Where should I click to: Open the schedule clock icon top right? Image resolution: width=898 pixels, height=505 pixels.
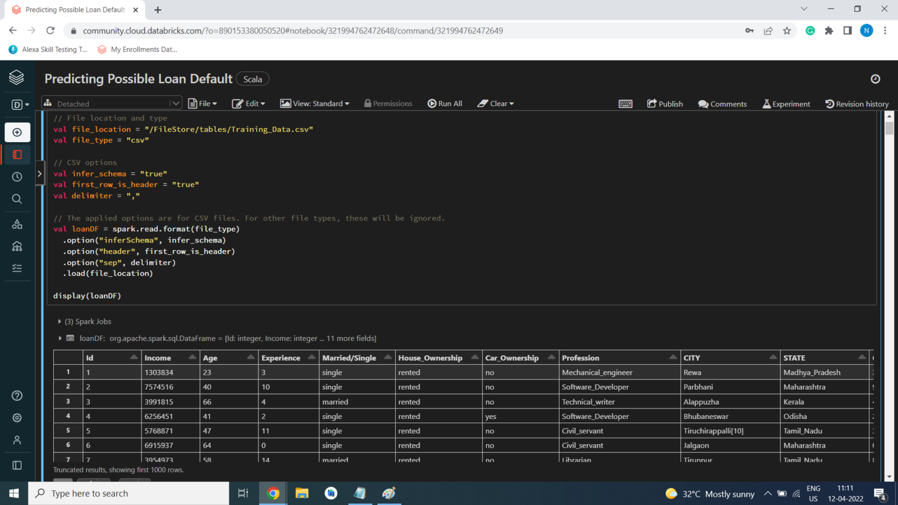pyautogui.click(x=875, y=79)
